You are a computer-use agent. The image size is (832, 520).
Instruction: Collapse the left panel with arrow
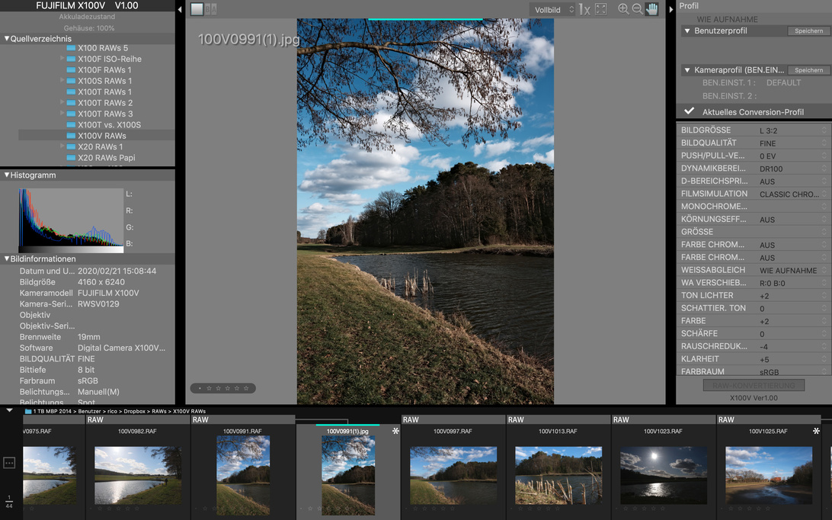coord(180,10)
